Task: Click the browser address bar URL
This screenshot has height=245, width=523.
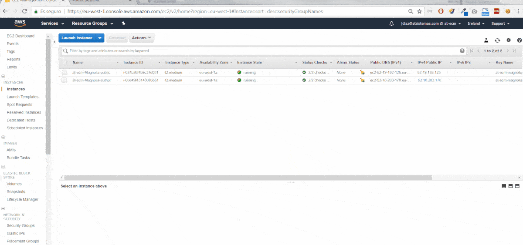Action: tap(195, 11)
